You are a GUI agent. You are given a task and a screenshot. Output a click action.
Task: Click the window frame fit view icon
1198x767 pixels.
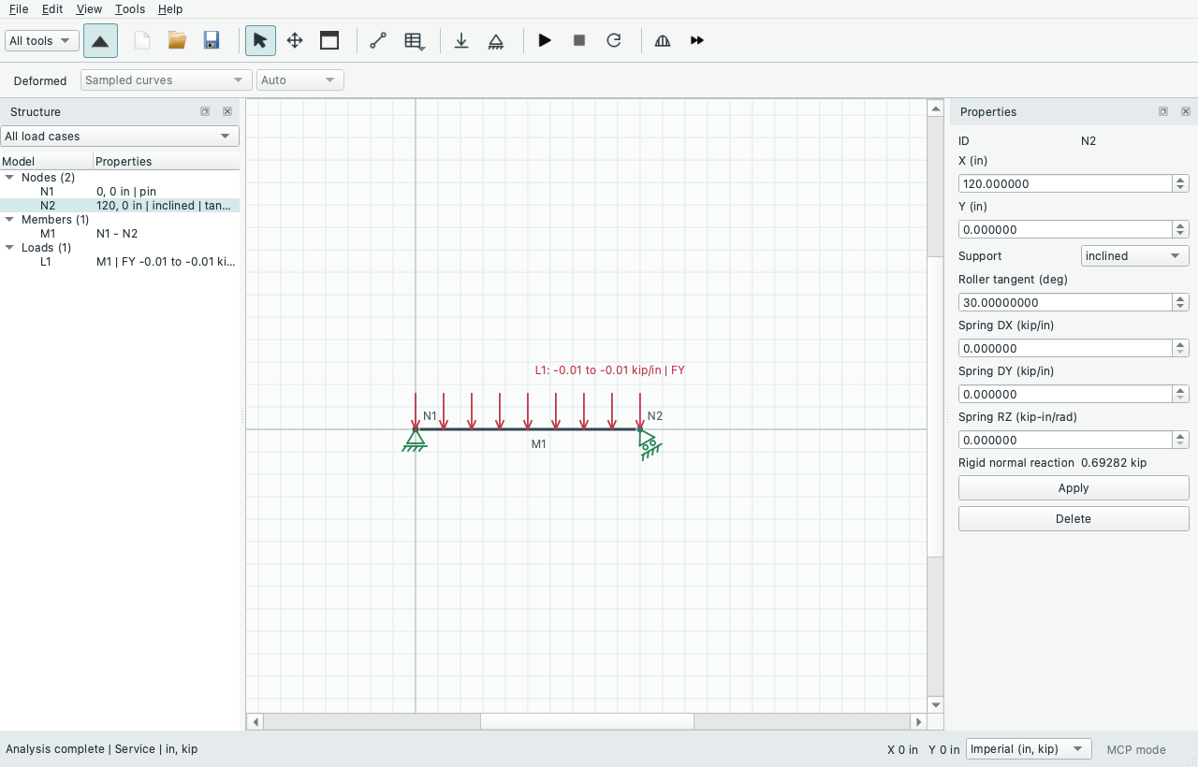329,40
